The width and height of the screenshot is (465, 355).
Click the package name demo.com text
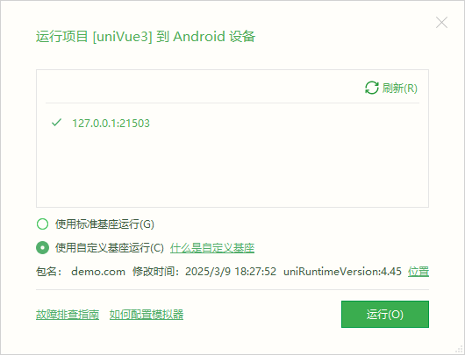coord(98,272)
